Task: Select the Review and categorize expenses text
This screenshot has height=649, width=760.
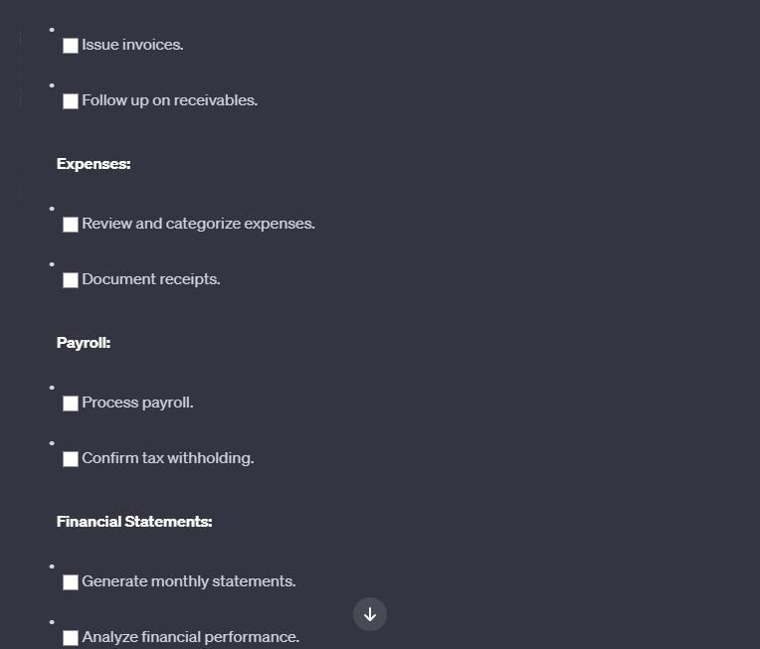Action: pyautogui.click(x=198, y=224)
